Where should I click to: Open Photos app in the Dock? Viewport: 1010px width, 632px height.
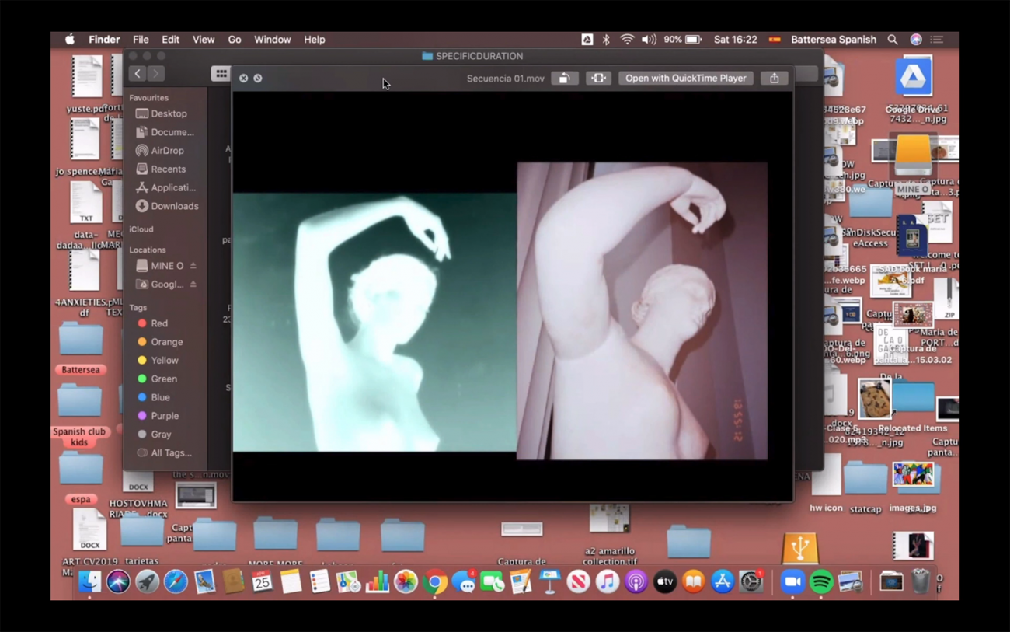[406, 581]
